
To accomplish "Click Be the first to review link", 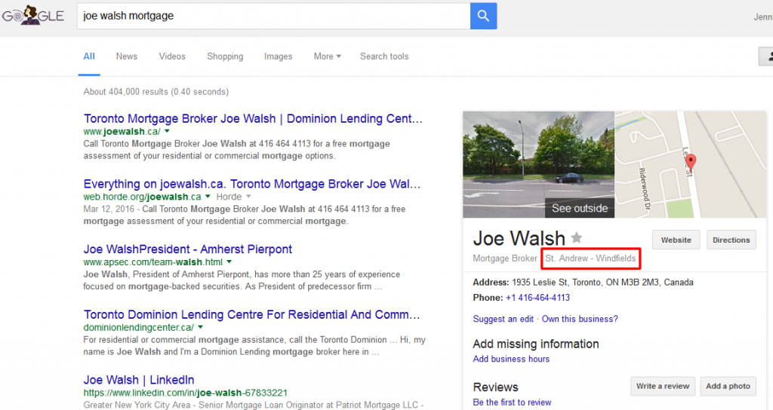I will (512, 402).
